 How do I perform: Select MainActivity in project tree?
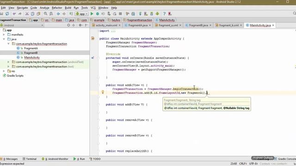click(32, 57)
